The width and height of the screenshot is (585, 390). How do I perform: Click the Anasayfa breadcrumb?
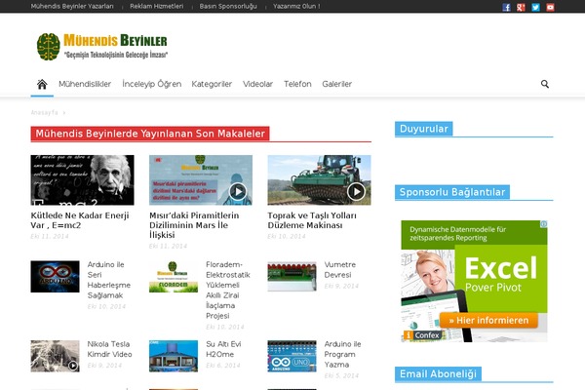(45, 113)
